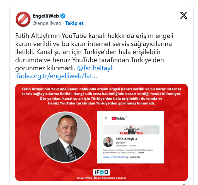
Task: Follow the account via Takip et
Action: tap(74, 23)
